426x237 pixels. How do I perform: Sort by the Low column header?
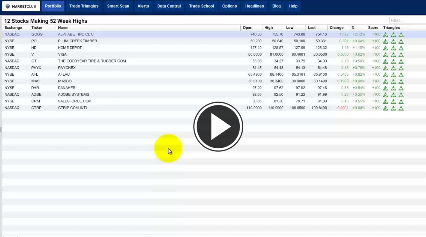point(294,28)
